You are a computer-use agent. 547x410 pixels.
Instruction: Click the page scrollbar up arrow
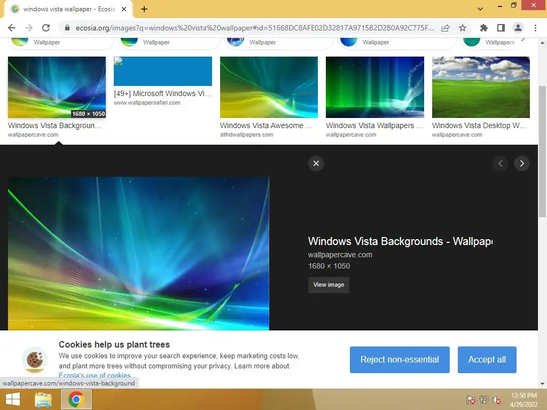(x=542, y=43)
